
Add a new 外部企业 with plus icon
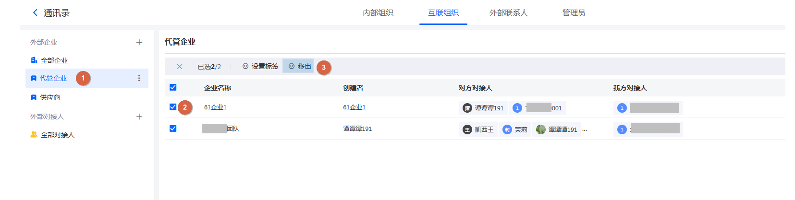tap(139, 42)
